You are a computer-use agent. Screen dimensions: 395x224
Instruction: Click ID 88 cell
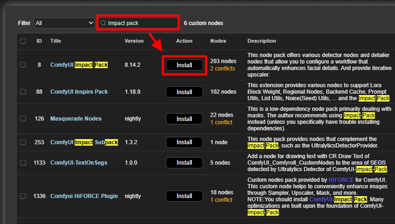point(39,92)
